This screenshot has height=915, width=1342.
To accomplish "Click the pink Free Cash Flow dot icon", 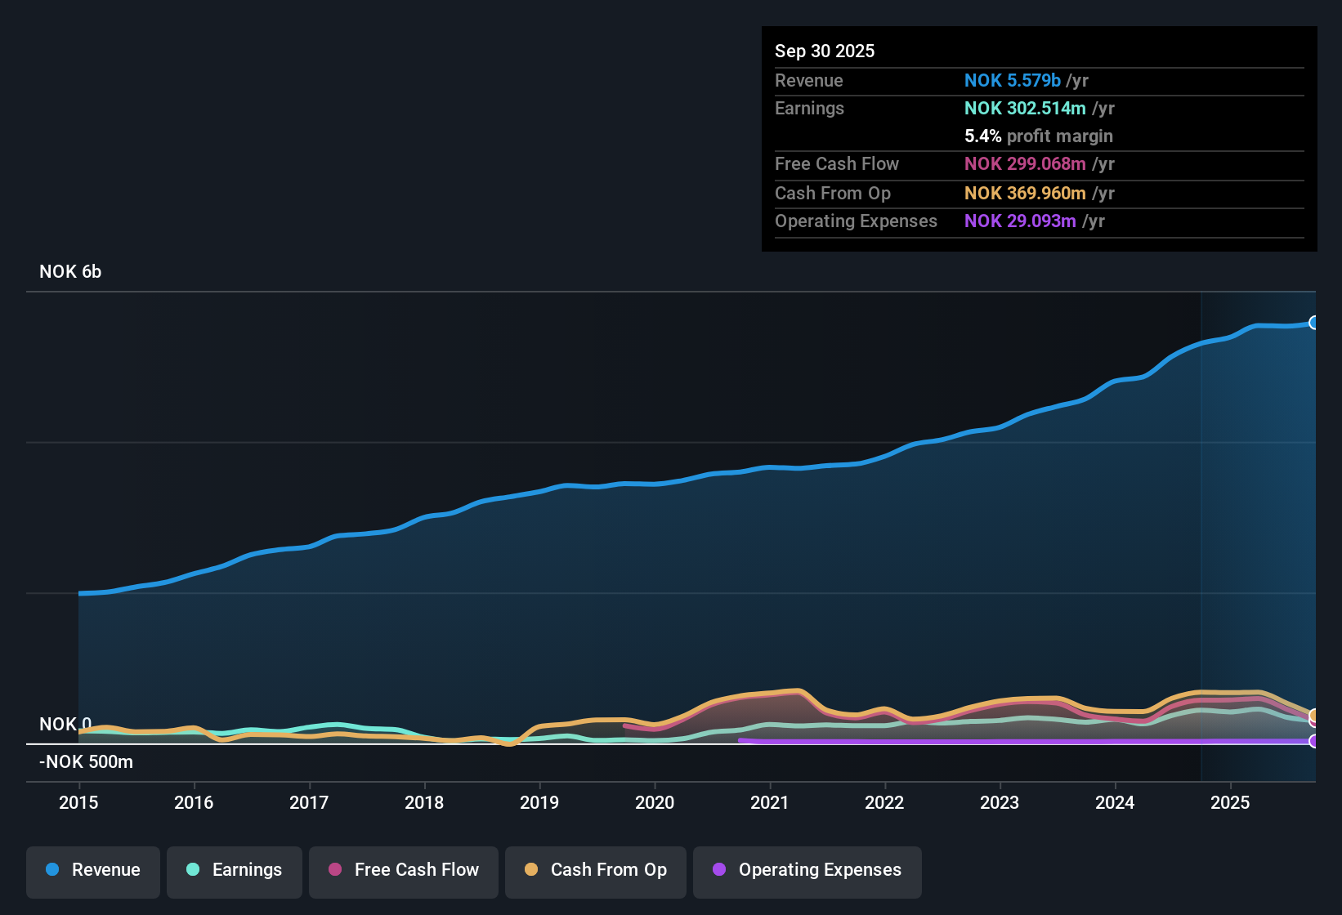I will pyautogui.click(x=334, y=870).
